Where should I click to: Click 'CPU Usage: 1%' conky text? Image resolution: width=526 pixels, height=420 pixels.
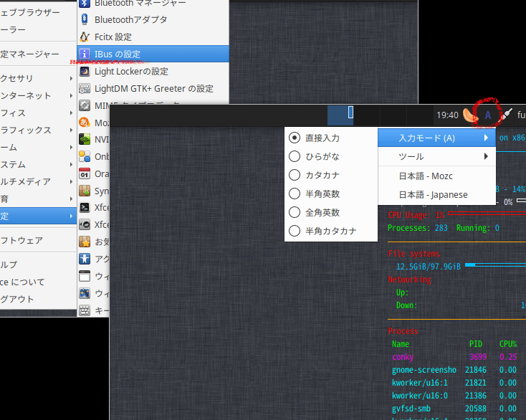pos(416,215)
